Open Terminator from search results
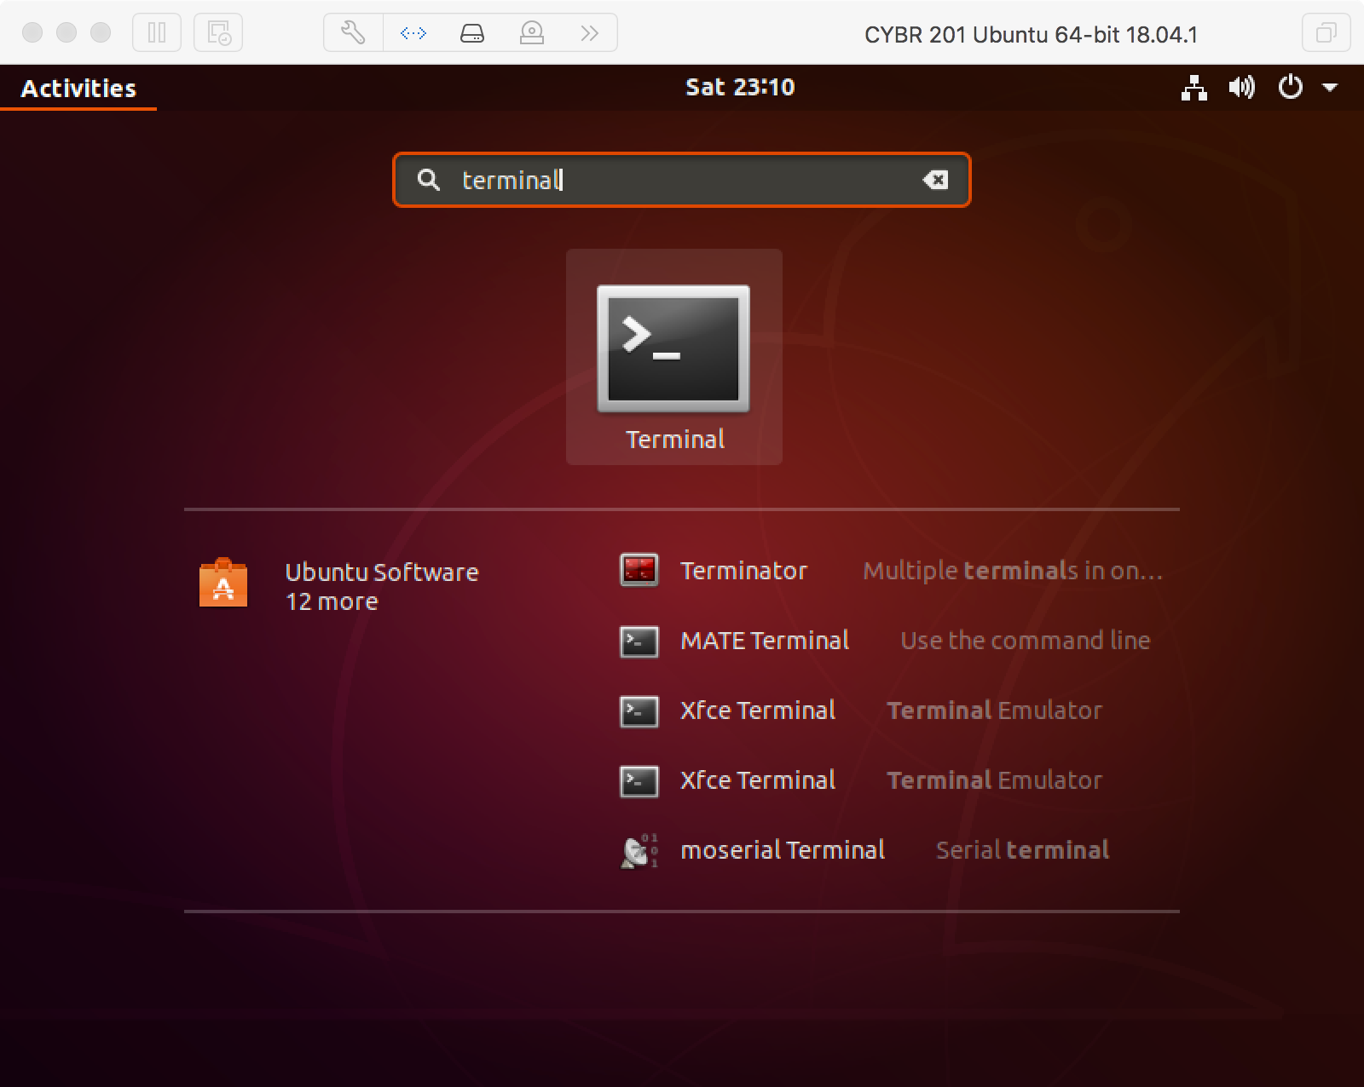Image resolution: width=1364 pixels, height=1087 pixels. [x=743, y=571]
